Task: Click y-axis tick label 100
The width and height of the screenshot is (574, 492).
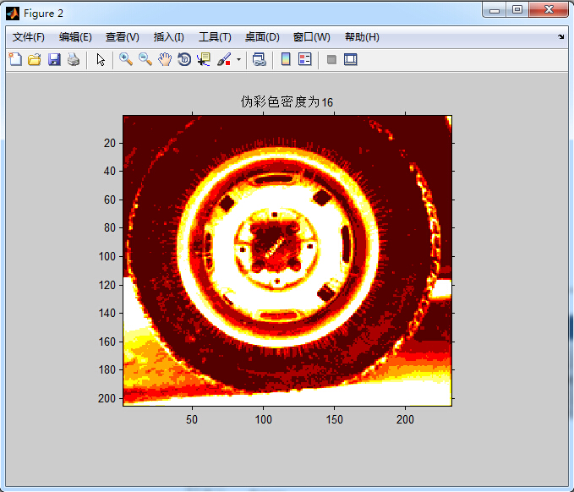Action: pyautogui.click(x=107, y=256)
